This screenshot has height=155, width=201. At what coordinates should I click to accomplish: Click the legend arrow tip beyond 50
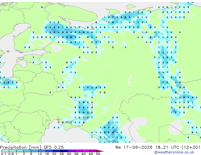tap(101, 151)
